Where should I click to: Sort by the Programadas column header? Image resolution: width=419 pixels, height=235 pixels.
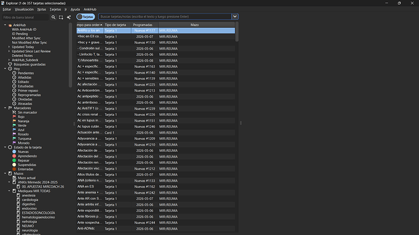pos(145,25)
